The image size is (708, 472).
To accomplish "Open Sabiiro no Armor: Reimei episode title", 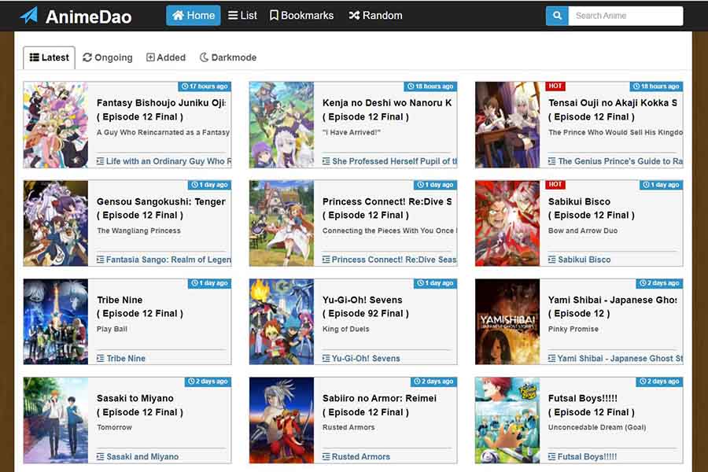I will (379, 404).
